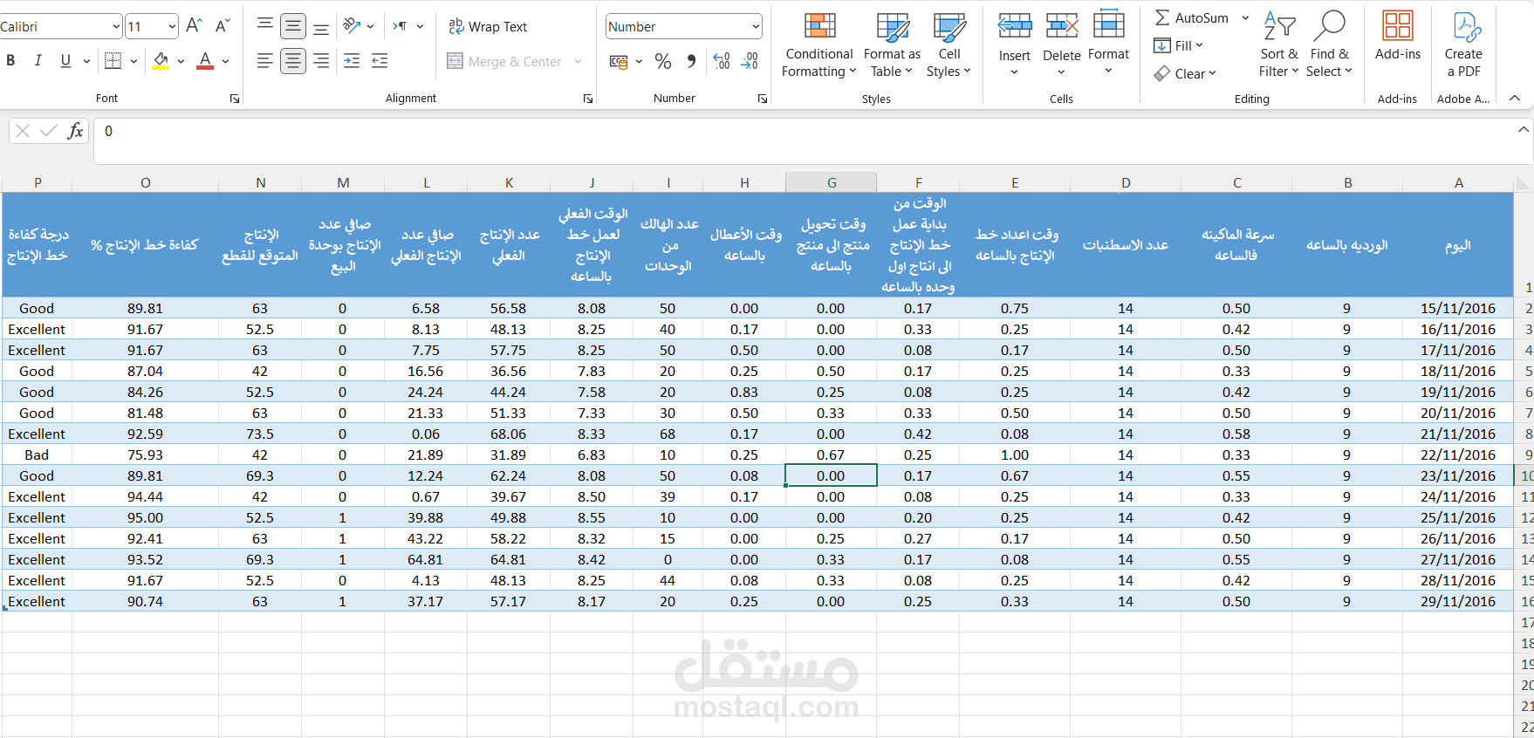The height and width of the screenshot is (738, 1534).
Task: Open Sort & Filter menu
Action: click(x=1278, y=45)
